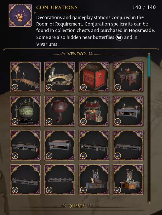This screenshot has height=215, width=162.
Task: Select the small table with bowl
Action: click(x=128, y=77)
